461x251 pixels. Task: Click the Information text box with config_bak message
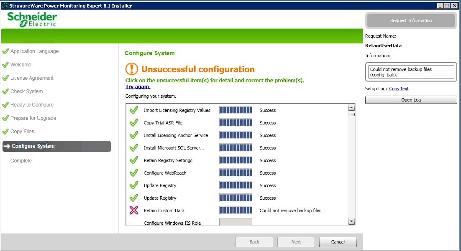pyautogui.click(x=411, y=72)
